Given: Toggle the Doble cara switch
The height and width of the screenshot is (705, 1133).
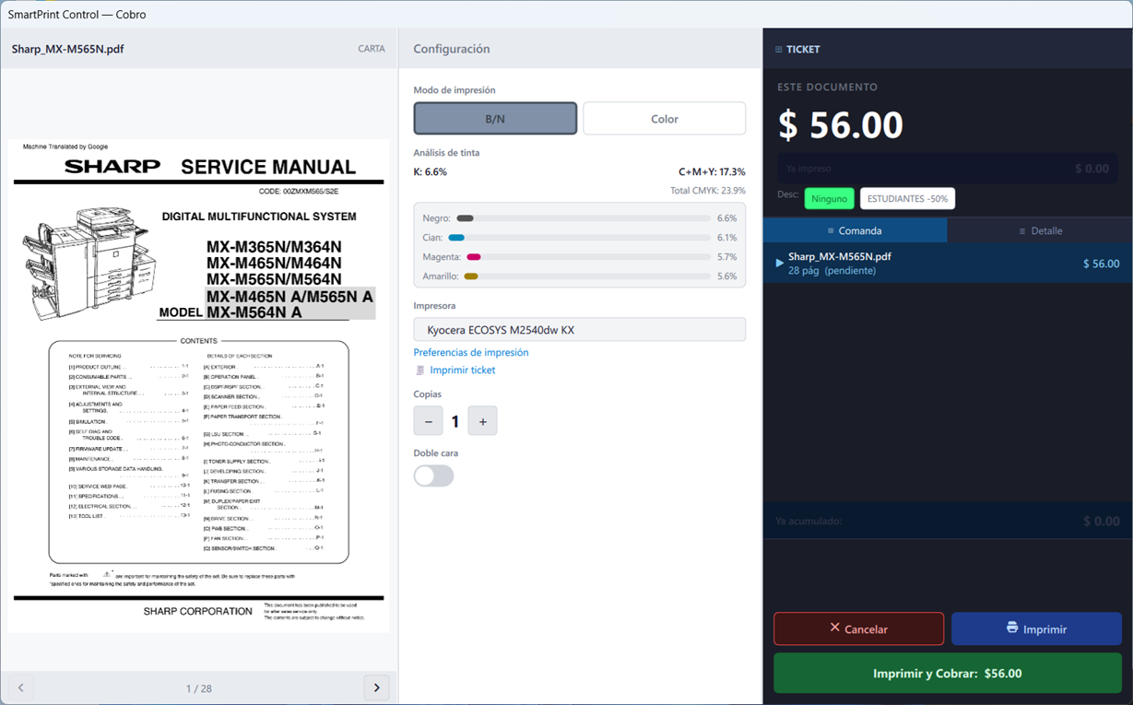Looking at the screenshot, I should (433, 476).
